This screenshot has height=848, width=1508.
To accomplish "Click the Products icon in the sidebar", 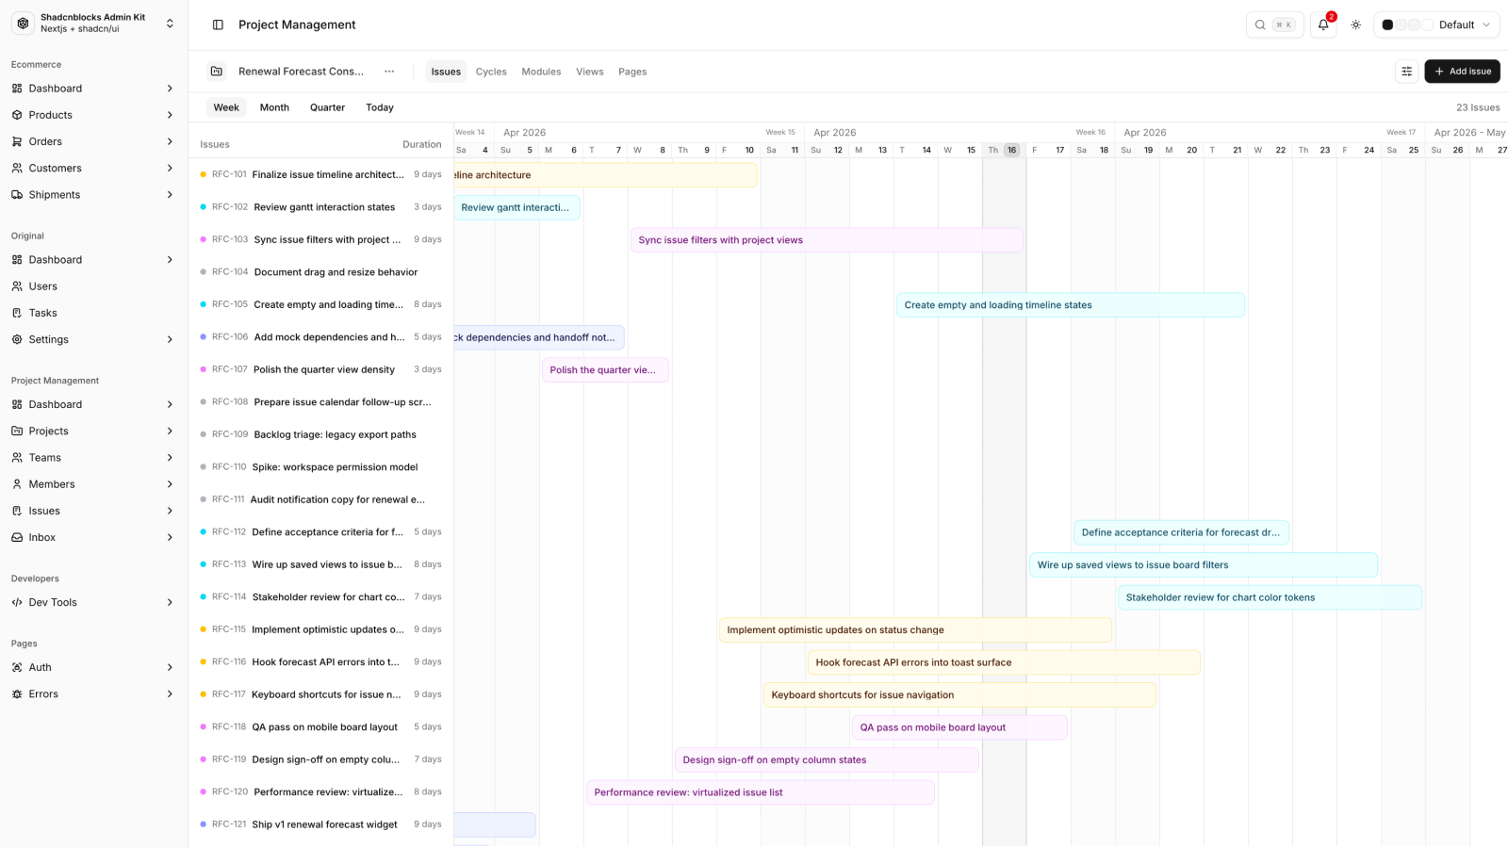I will (x=17, y=115).
